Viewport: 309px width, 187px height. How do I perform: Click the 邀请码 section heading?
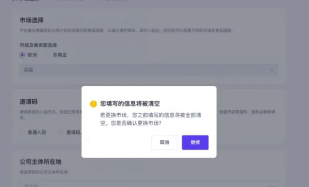click(x=28, y=102)
